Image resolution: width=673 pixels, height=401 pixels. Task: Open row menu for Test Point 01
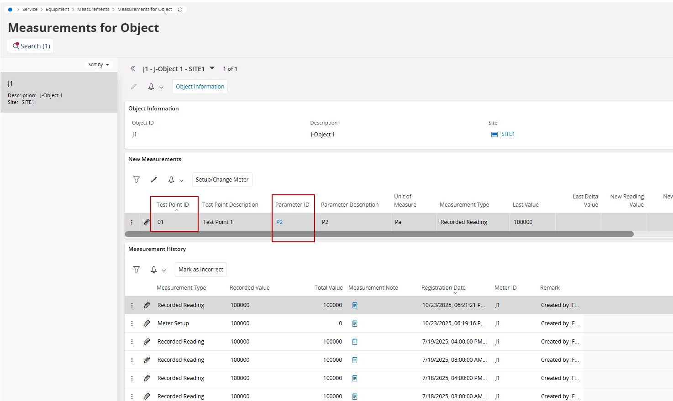pos(132,222)
